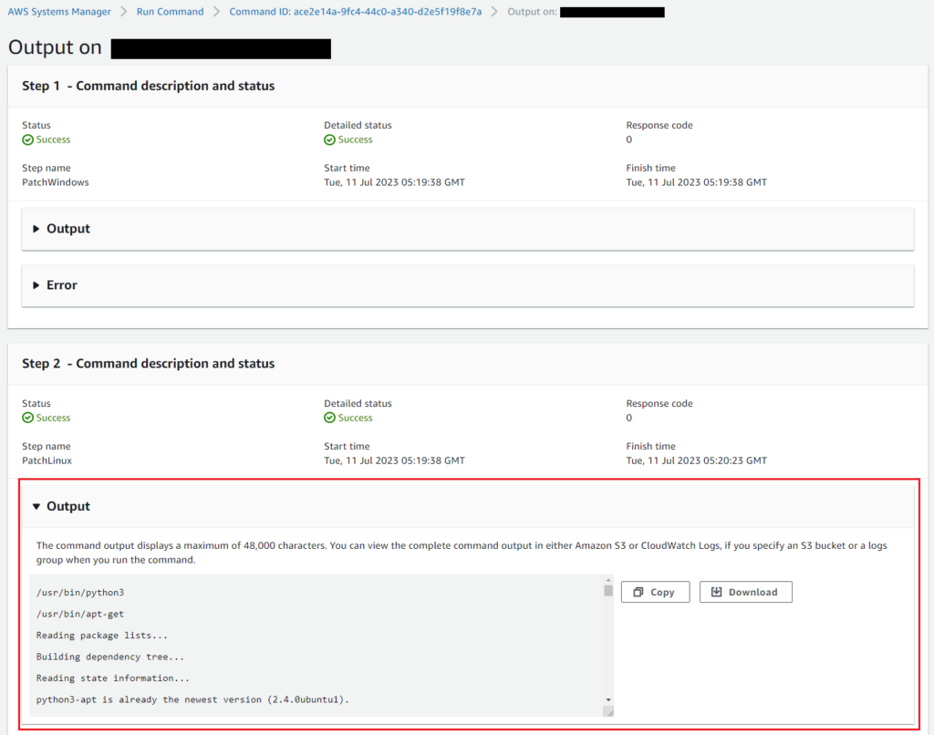Click the output box scrollbar thumb
Viewport: 934px width, 735px height.
608,591
